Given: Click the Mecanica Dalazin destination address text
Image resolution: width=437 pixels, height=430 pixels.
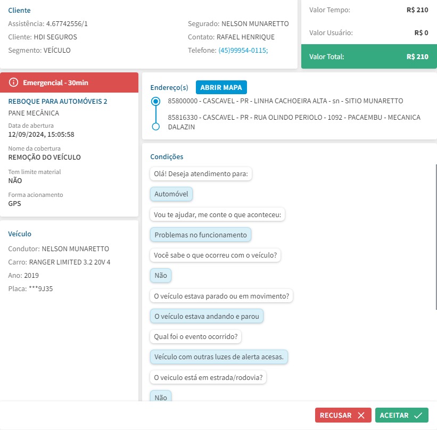Looking at the screenshot, I should pos(294,122).
